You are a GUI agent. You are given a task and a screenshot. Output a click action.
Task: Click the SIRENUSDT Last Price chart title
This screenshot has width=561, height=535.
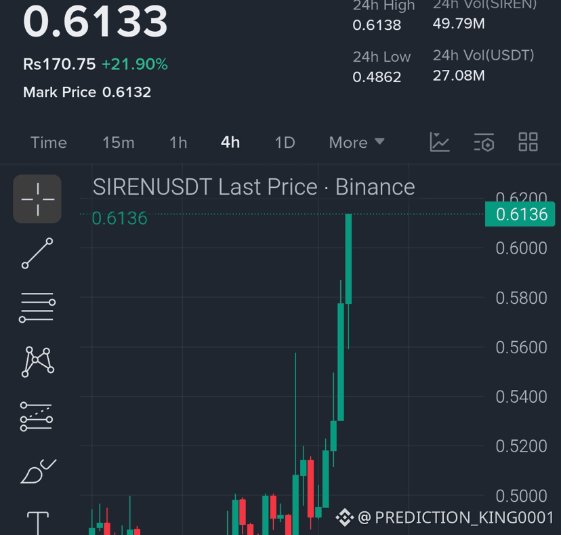(x=253, y=187)
